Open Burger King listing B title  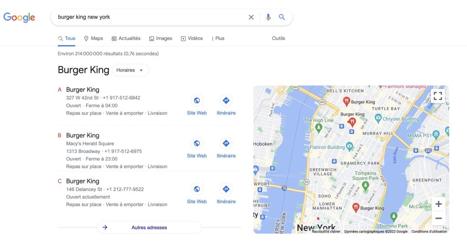tap(83, 135)
